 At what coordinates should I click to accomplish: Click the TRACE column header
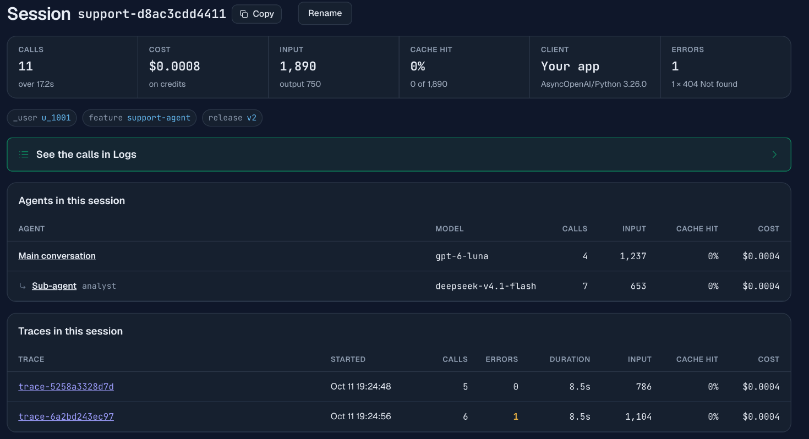pos(31,359)
